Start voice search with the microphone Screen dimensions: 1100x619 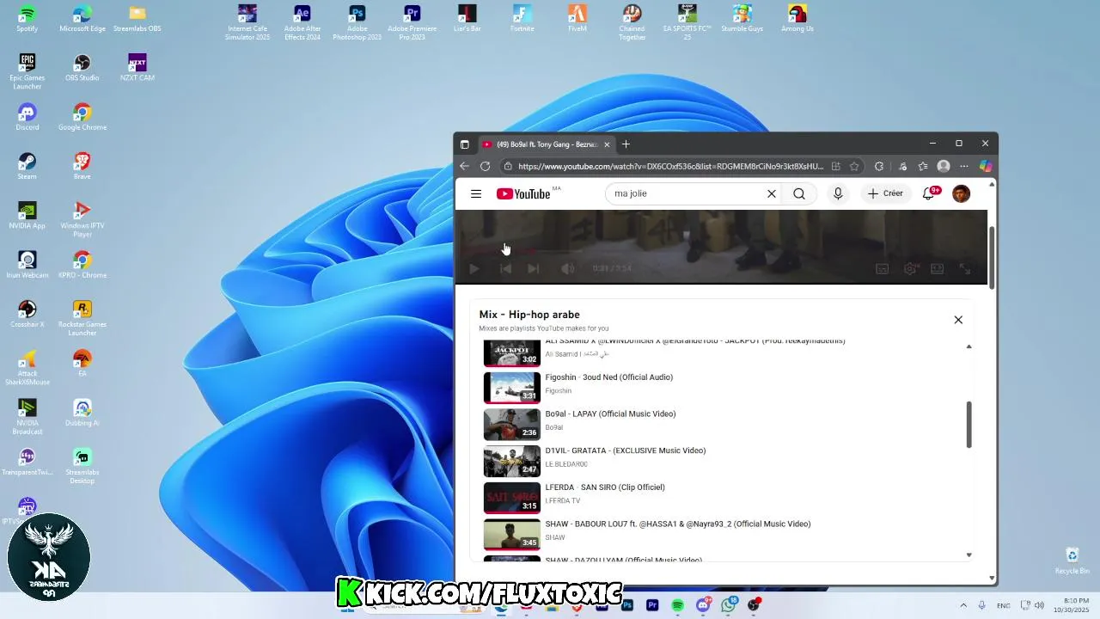838,193
